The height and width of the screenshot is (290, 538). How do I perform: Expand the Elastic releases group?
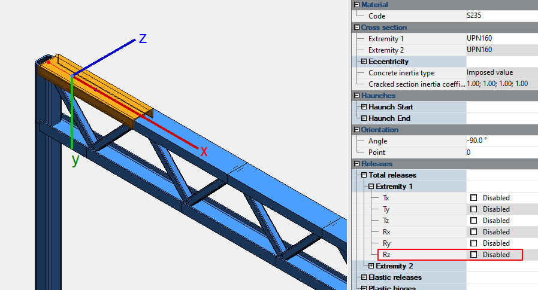364,277
